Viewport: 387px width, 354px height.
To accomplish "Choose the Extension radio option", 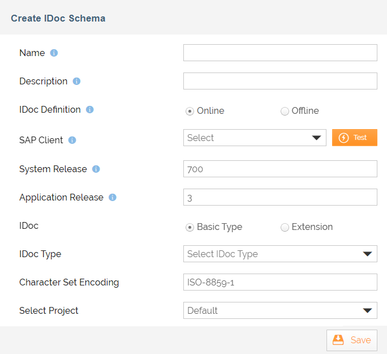I will [x=285, y=227].
